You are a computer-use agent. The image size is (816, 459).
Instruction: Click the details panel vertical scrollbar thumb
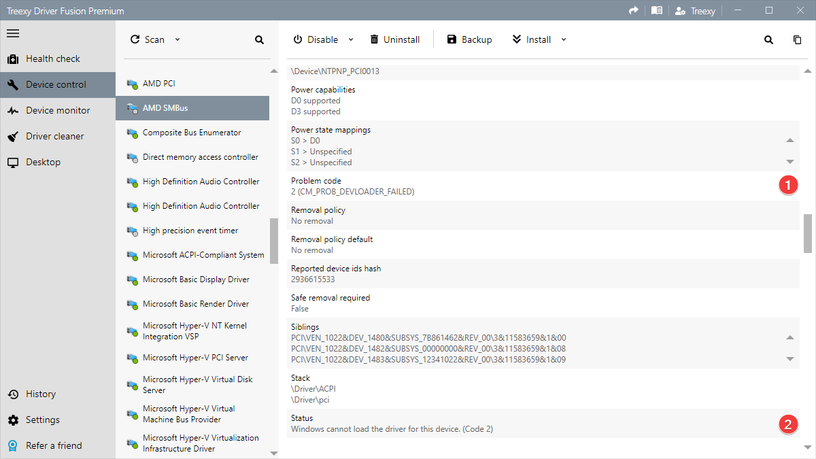coord(808,233)
